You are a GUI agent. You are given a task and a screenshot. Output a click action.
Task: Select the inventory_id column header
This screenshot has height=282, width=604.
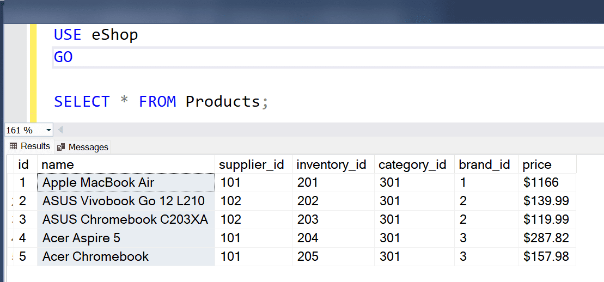pos(333,165)
